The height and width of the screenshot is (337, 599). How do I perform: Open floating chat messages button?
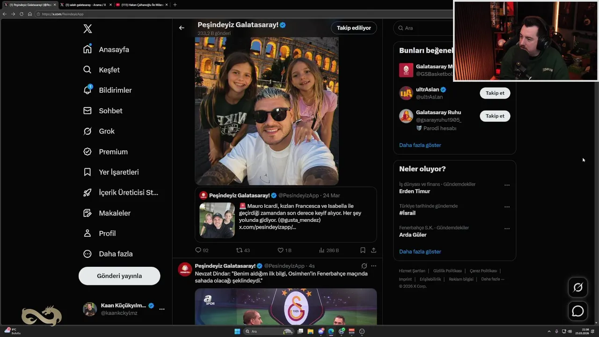pyautogui.click(x=578, y=311)
